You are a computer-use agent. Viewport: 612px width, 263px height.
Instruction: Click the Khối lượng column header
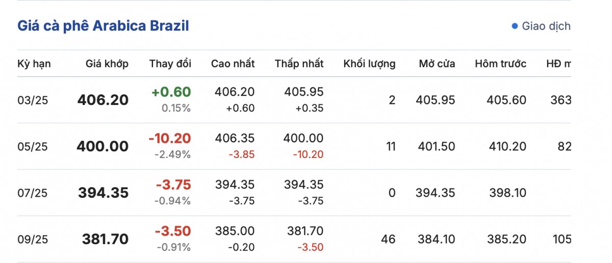[369, 64]
